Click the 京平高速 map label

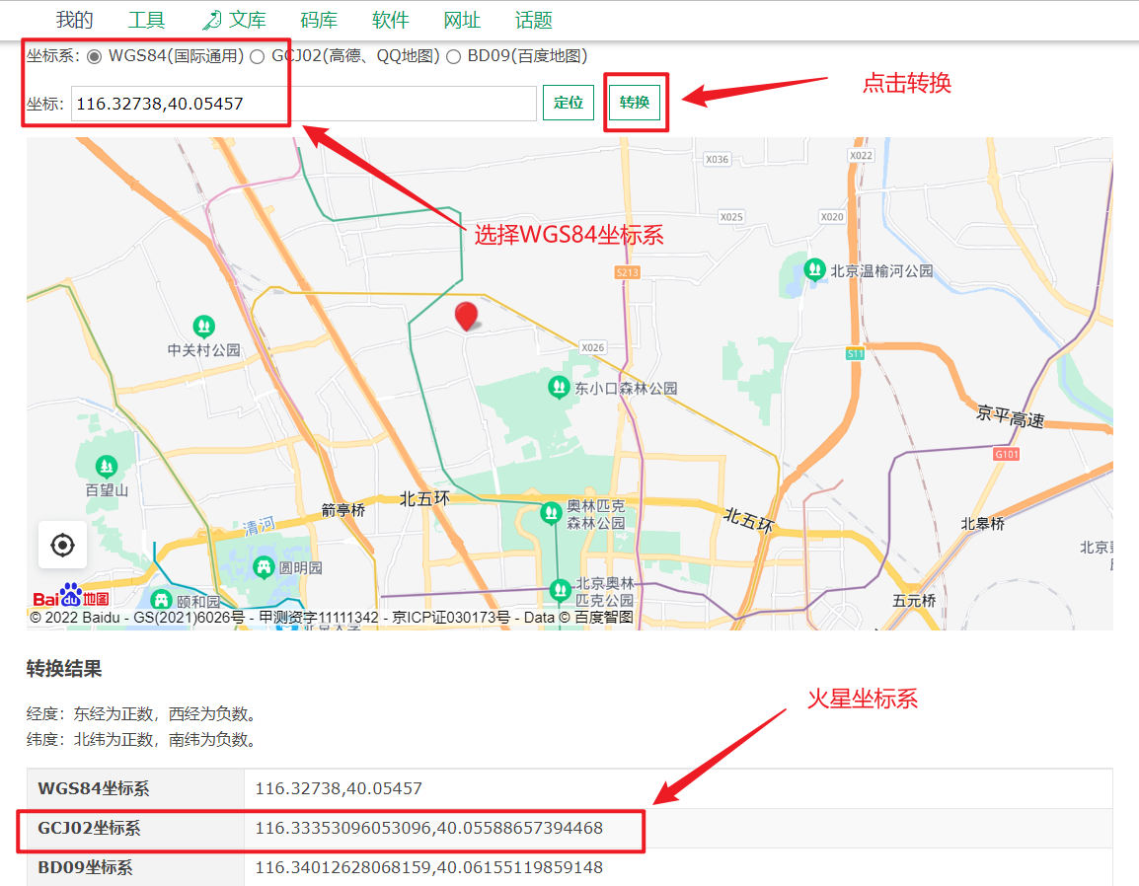(x=1011, y=417)
